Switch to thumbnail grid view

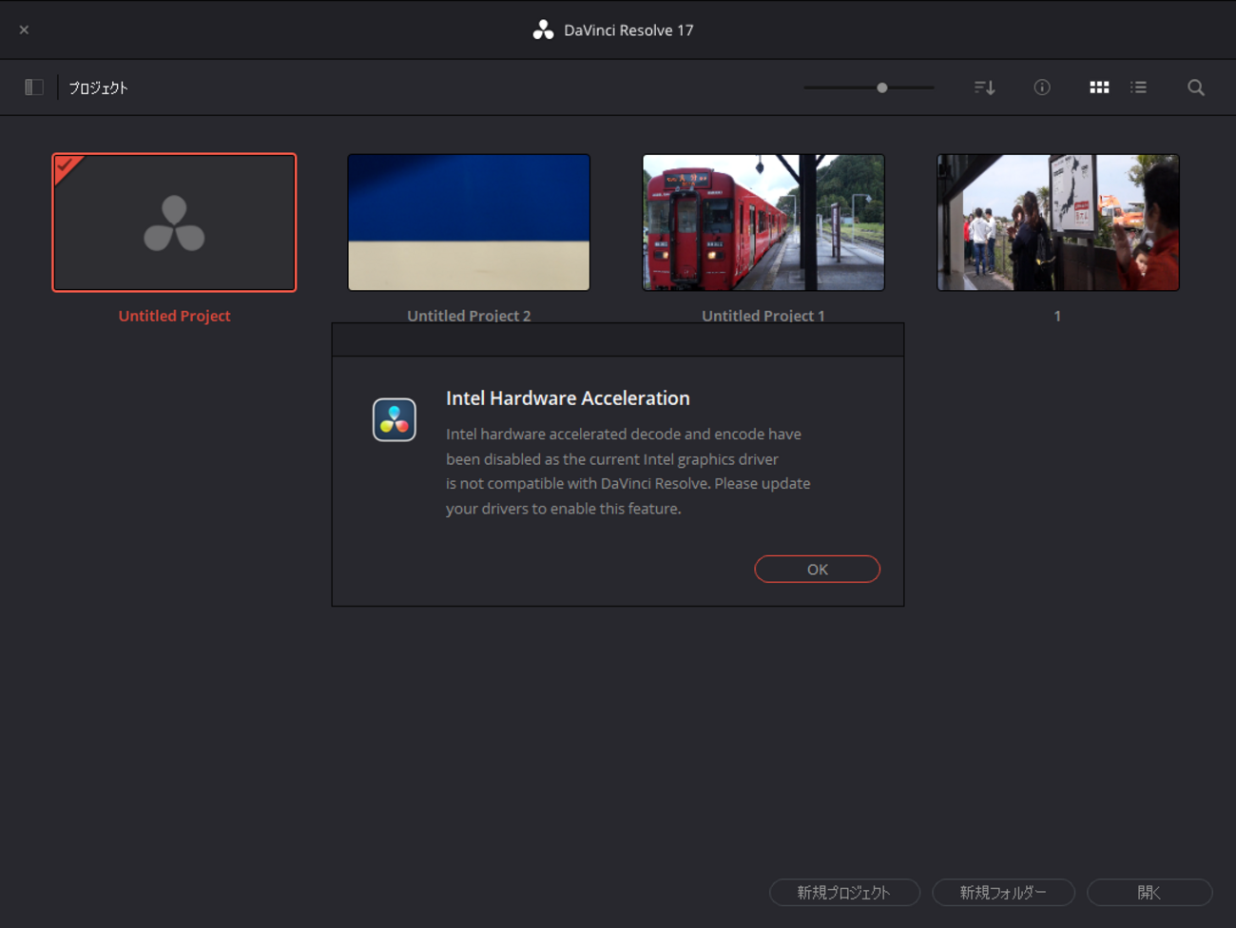click(1099, 87)
